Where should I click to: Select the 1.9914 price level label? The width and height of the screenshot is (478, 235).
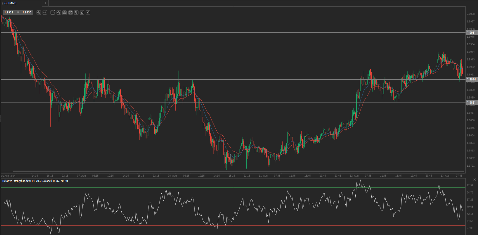coord(471,79)
